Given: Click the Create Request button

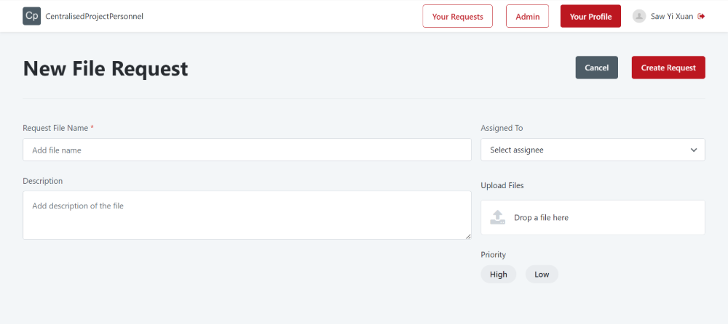Looking at the screenshot, I should point(668,68).
